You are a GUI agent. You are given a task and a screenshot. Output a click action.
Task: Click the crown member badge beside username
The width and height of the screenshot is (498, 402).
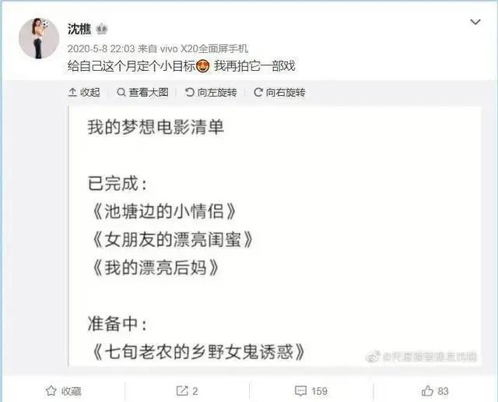(x=102, y=30)
